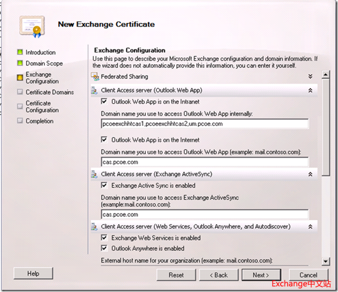Toggle Outlook Web App is on the Internet
The image size is (338, 292).
pos(104,140)
